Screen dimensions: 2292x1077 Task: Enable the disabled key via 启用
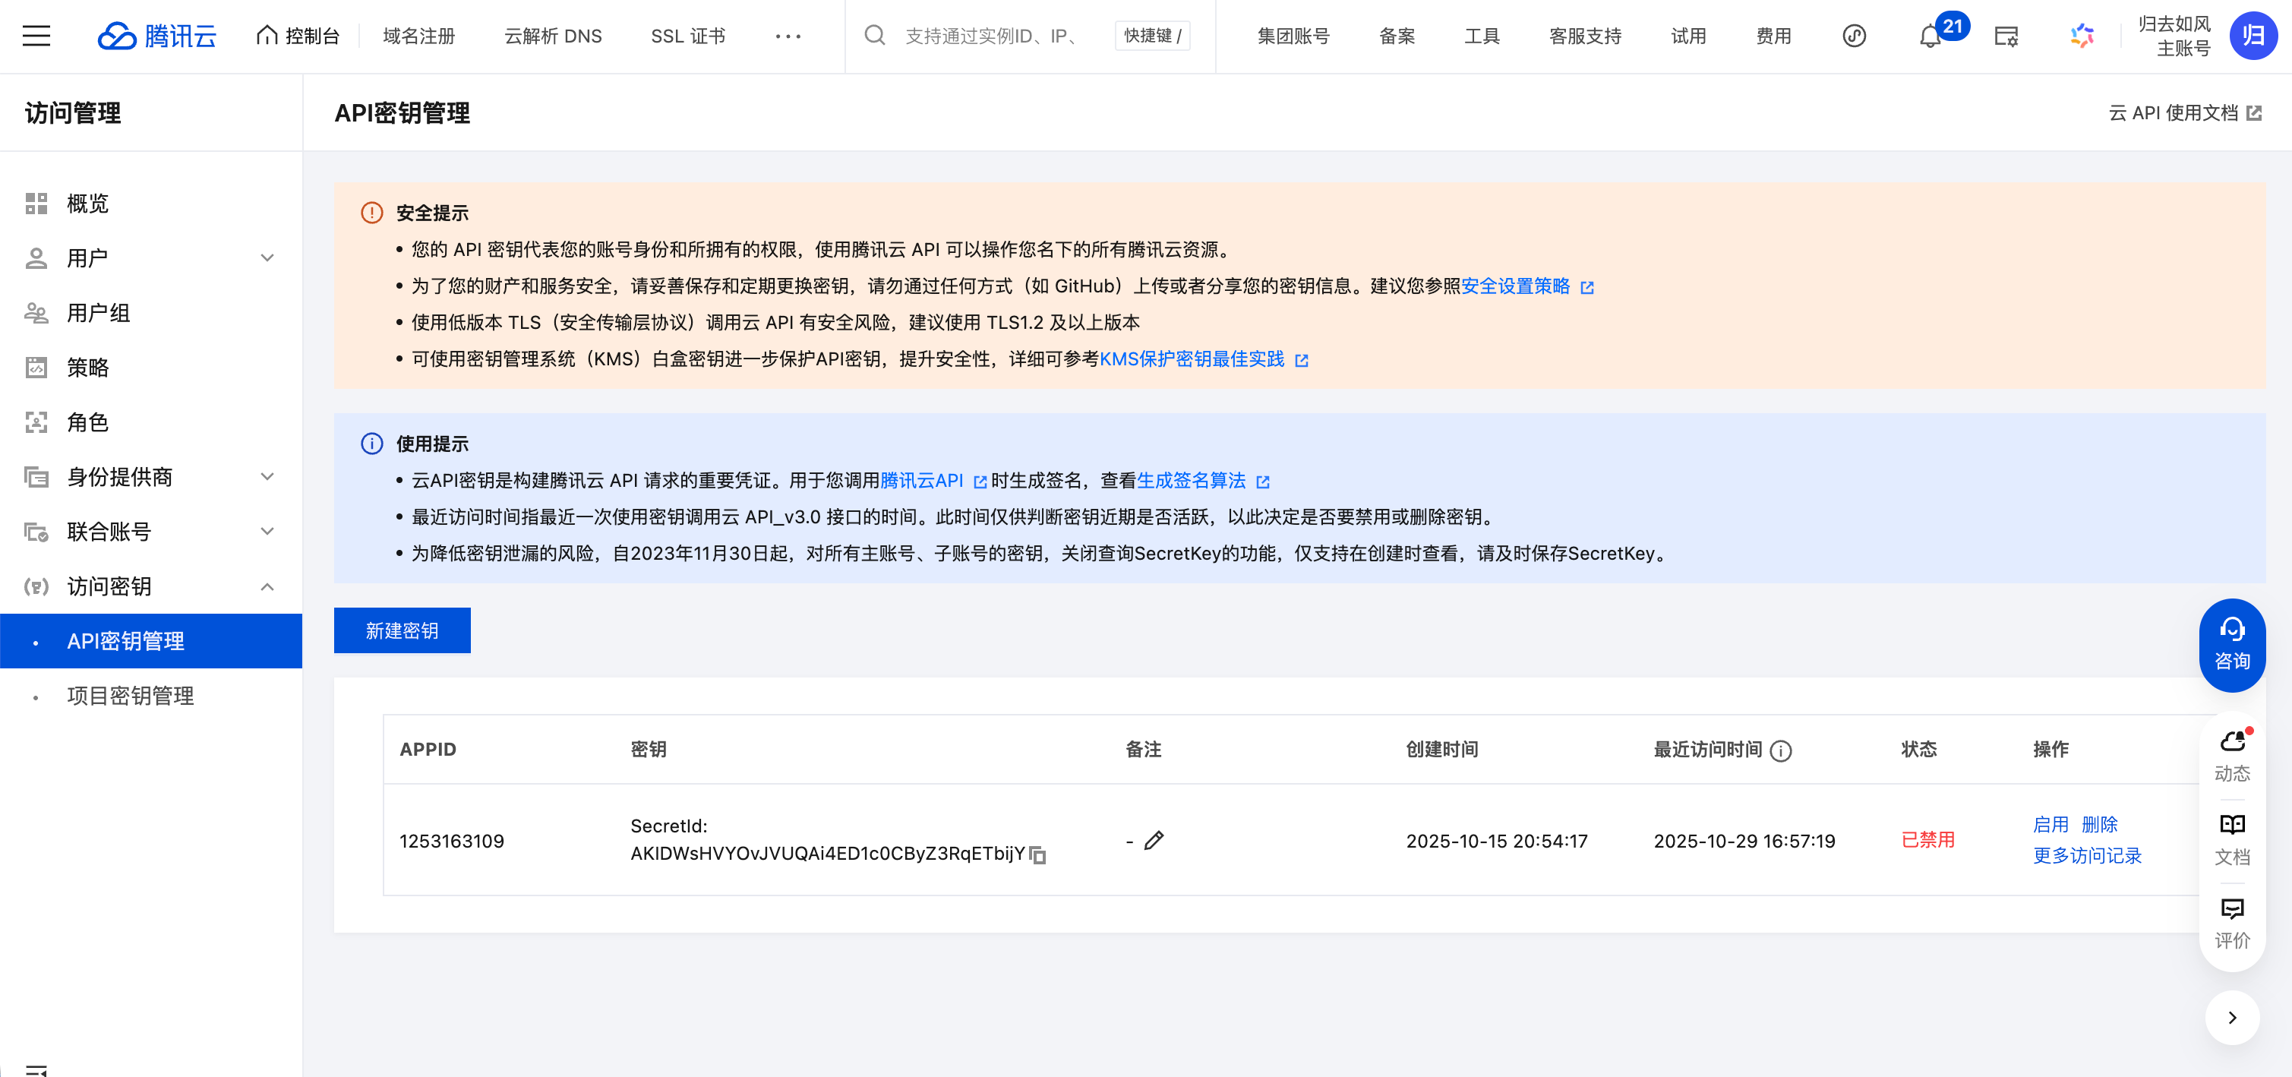point(2053,824)
